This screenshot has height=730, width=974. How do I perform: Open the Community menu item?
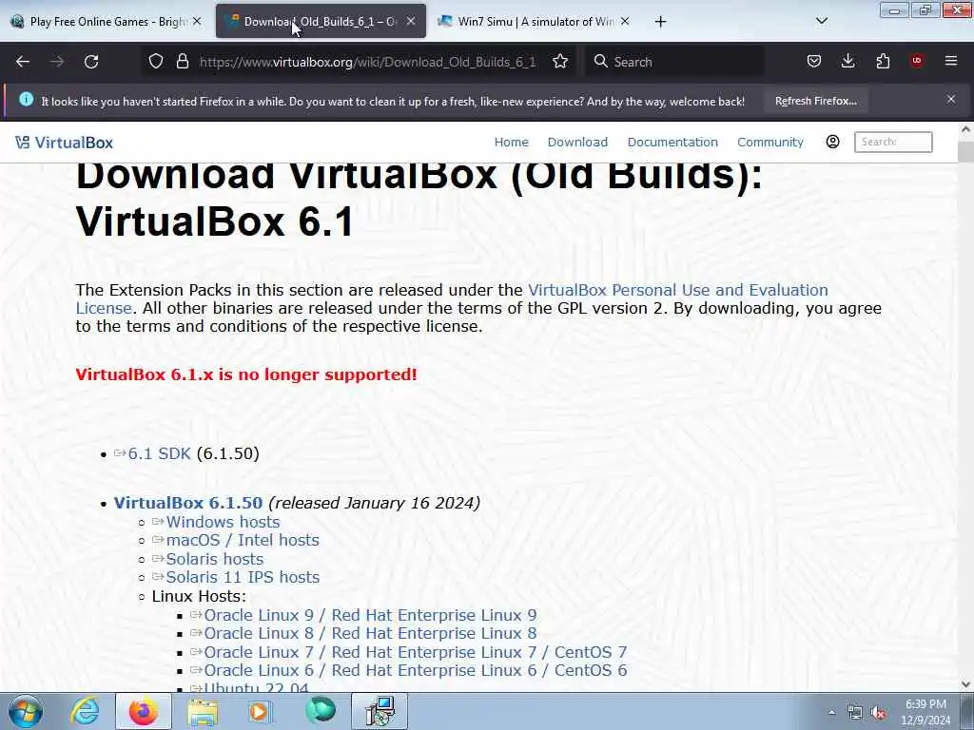coord(770,143)
